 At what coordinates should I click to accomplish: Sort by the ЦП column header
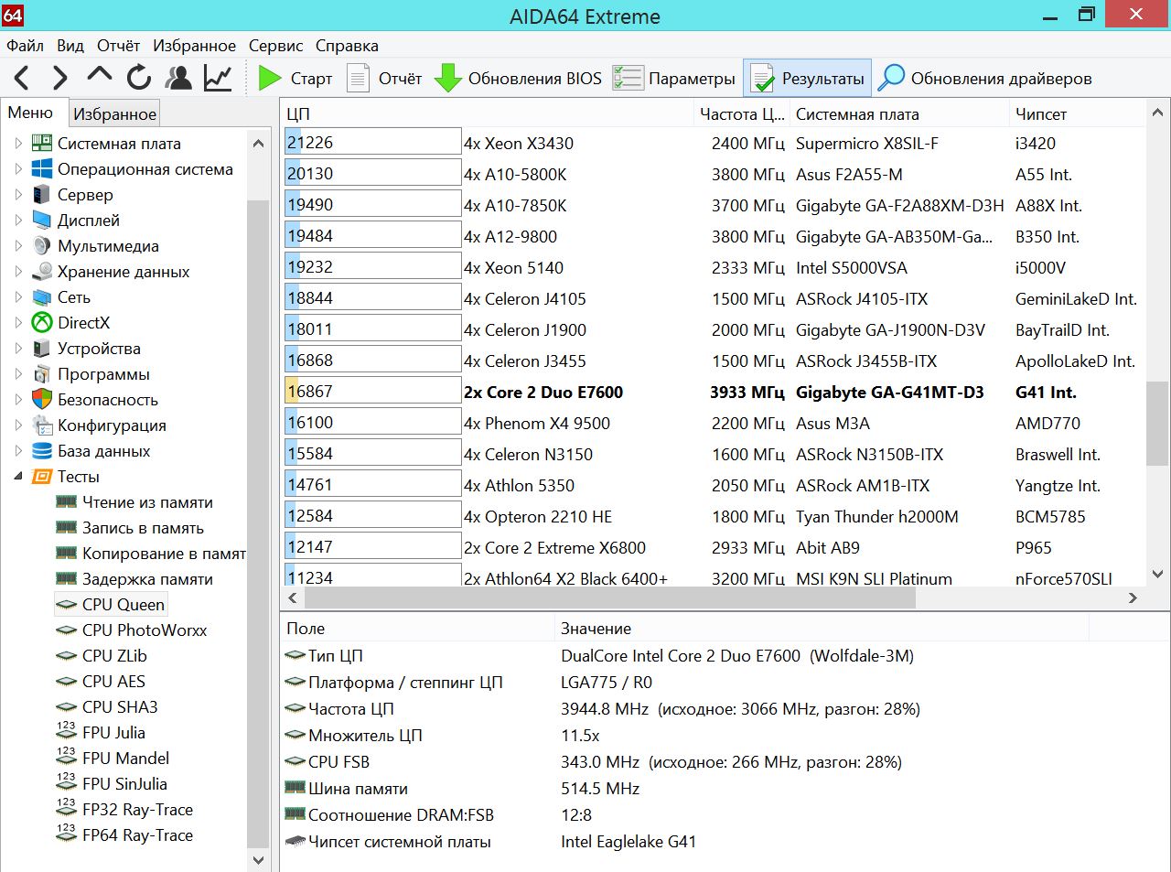click(488, 113)
